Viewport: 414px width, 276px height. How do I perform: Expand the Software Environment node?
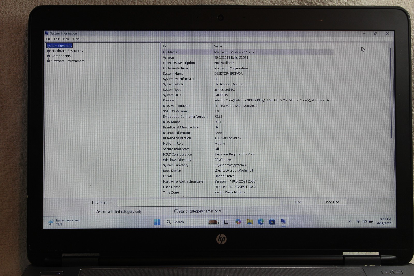[x=48, y=61]
